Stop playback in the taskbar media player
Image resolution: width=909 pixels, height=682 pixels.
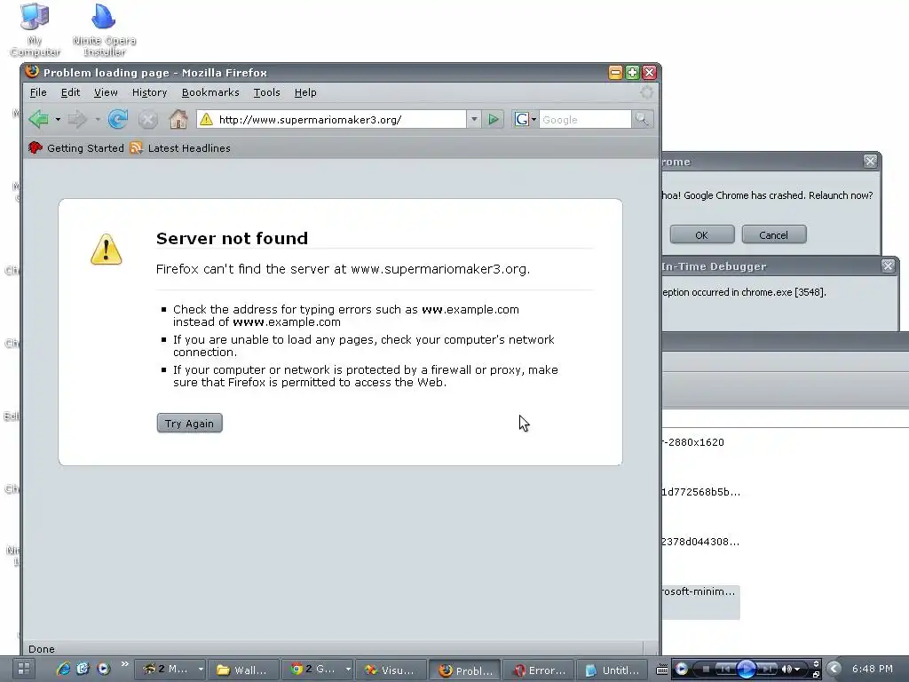[706, 670]
